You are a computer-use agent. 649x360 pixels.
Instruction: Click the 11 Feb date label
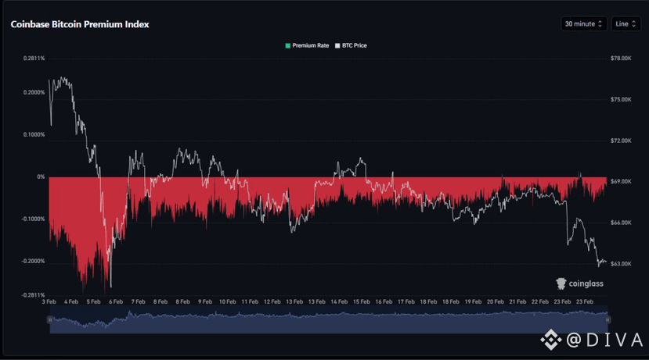(x=250, y=301)
